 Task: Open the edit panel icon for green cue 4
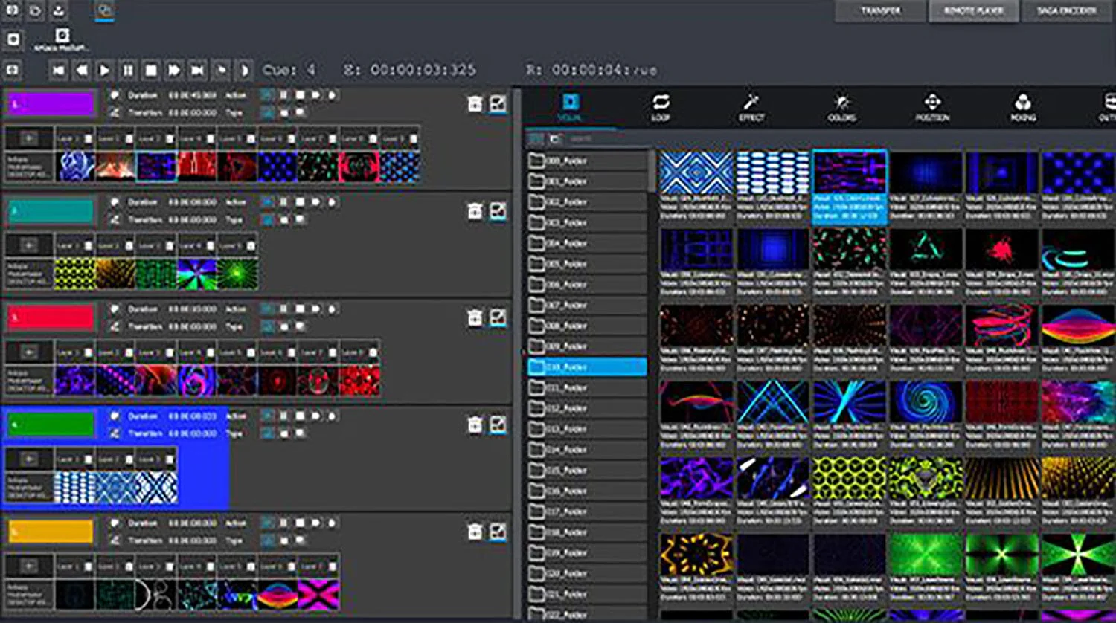point(498,425)
